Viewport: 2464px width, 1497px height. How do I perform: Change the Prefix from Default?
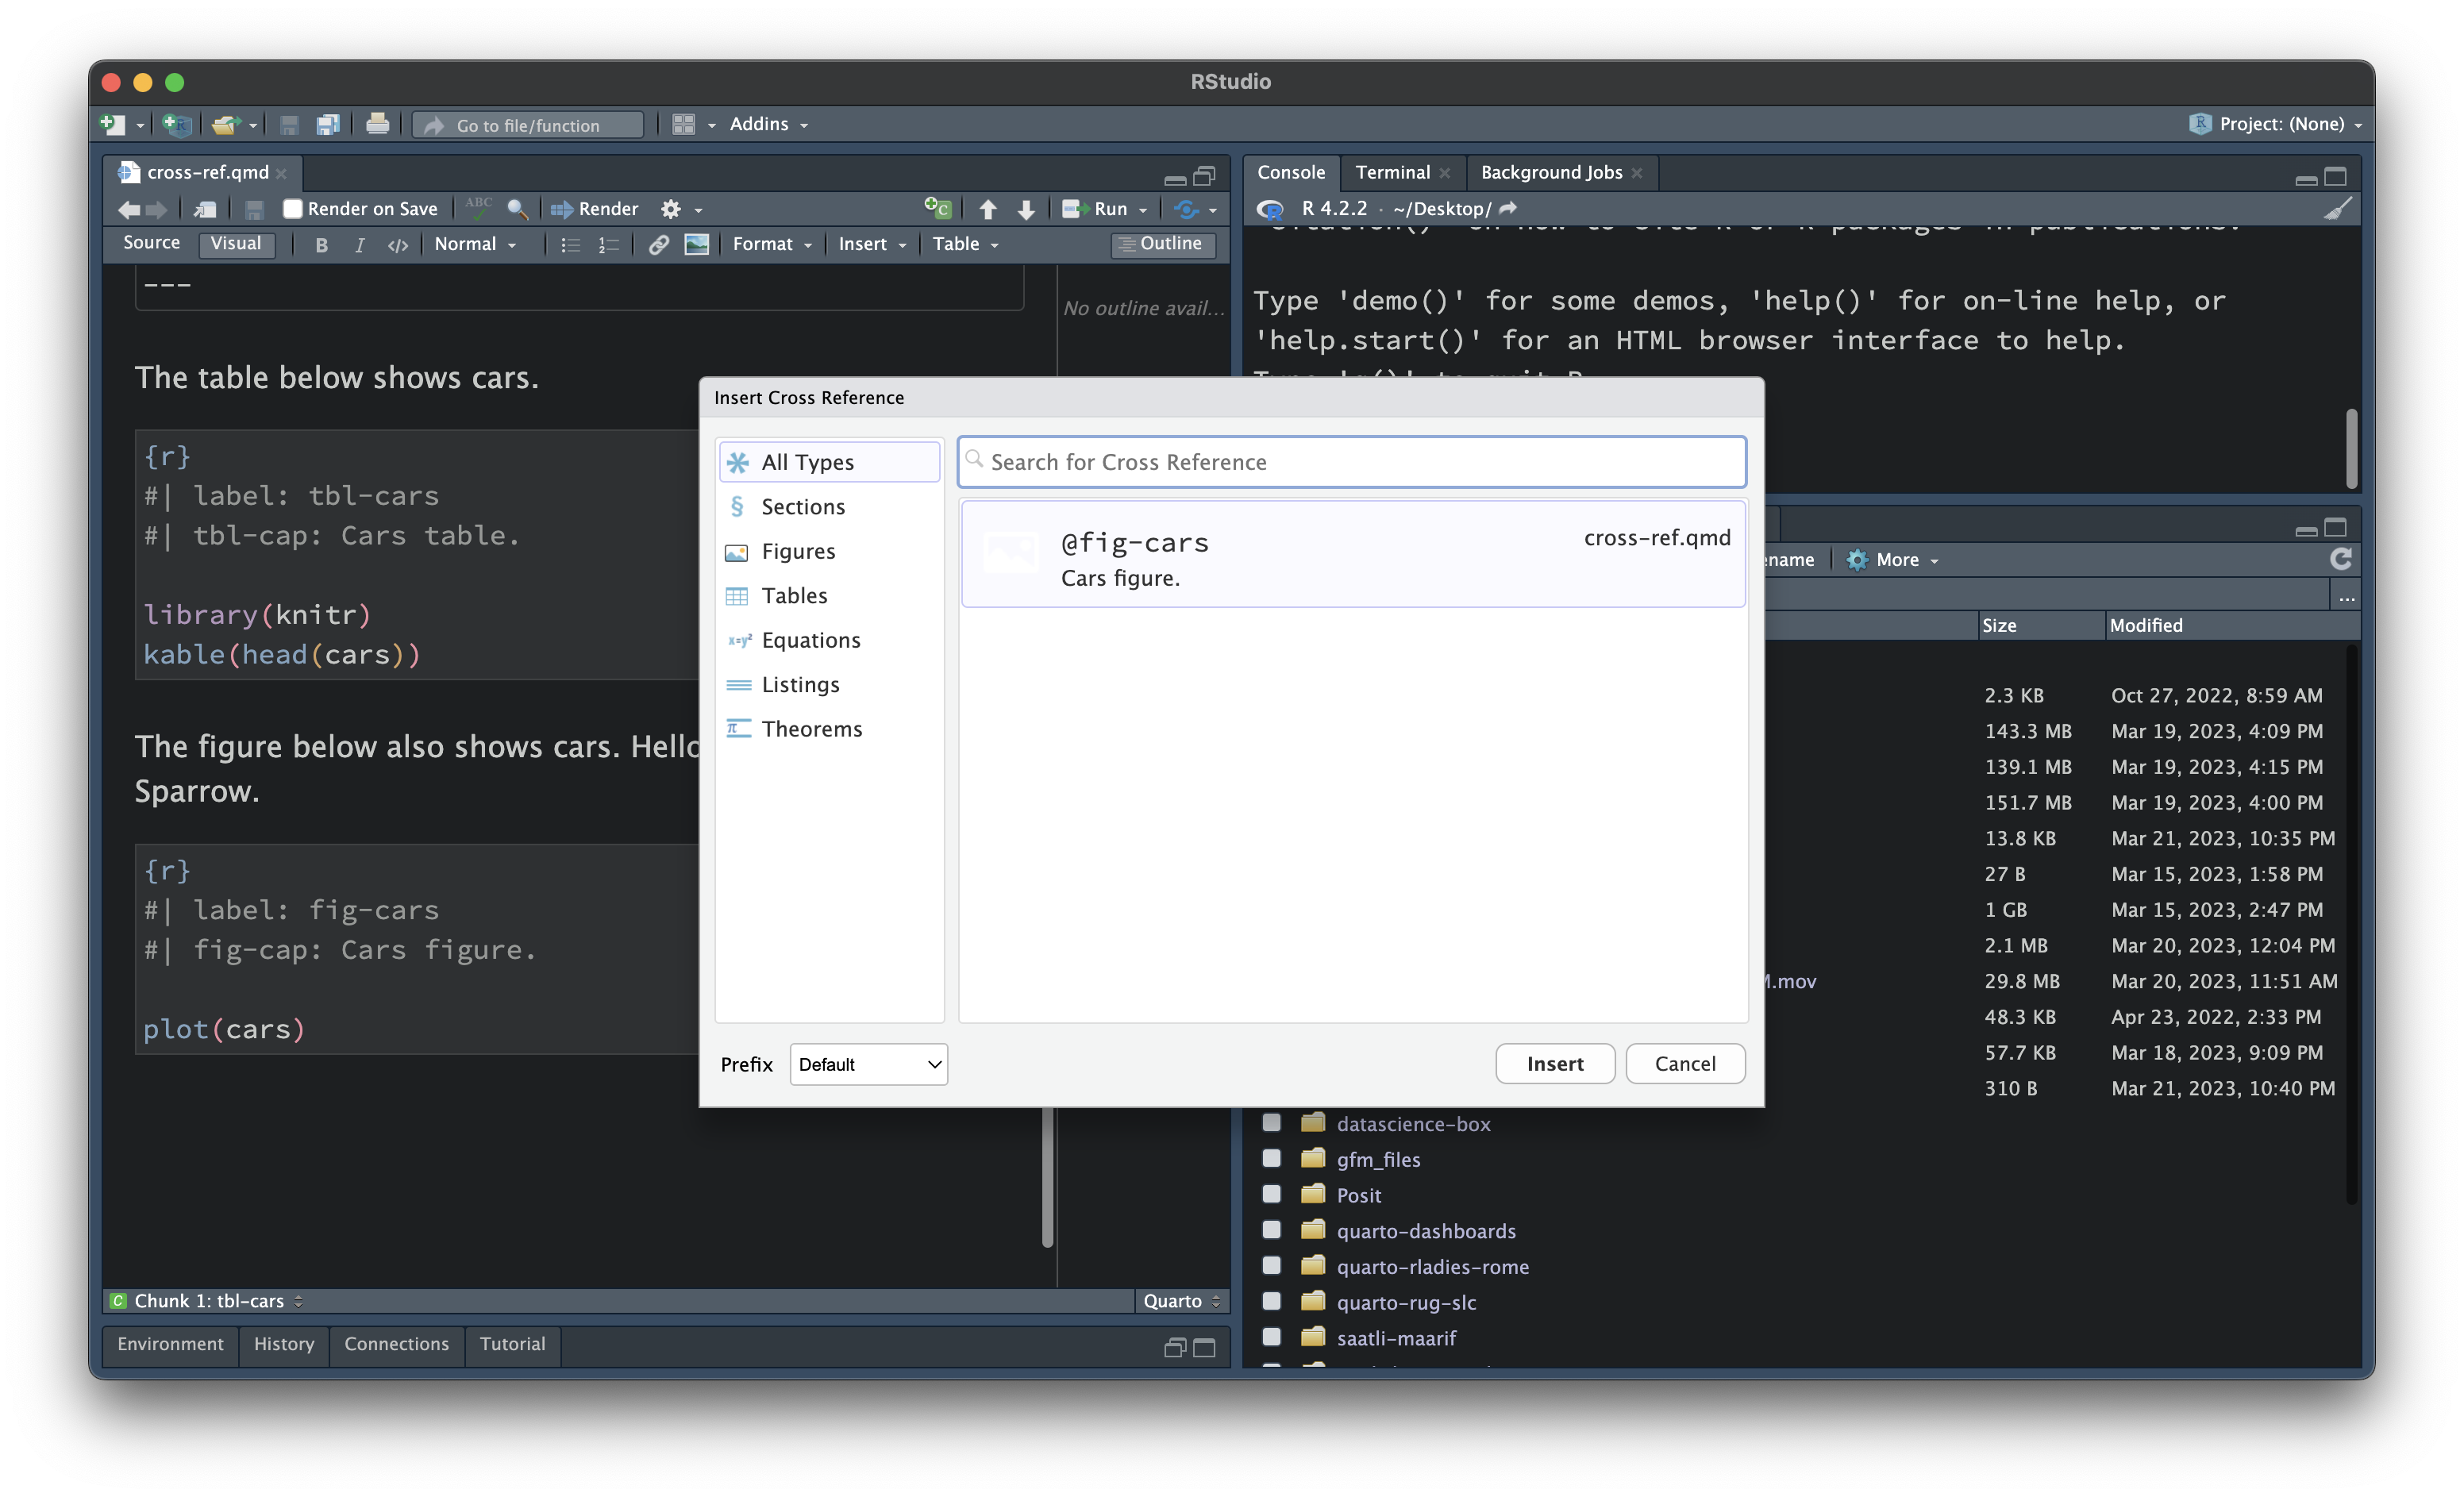pyautogui.click(x=867, y=1064)
